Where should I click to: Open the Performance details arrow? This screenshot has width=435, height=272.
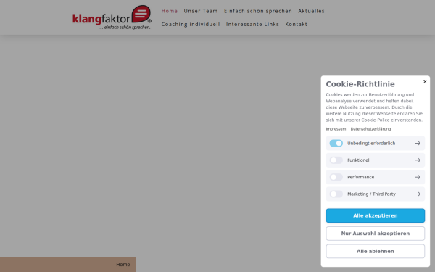[418, 177]
